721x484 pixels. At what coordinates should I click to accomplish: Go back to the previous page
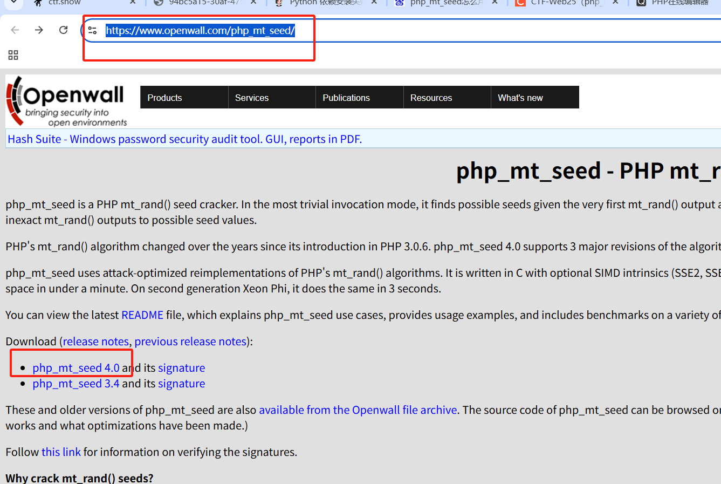click(x=15, y=30)
